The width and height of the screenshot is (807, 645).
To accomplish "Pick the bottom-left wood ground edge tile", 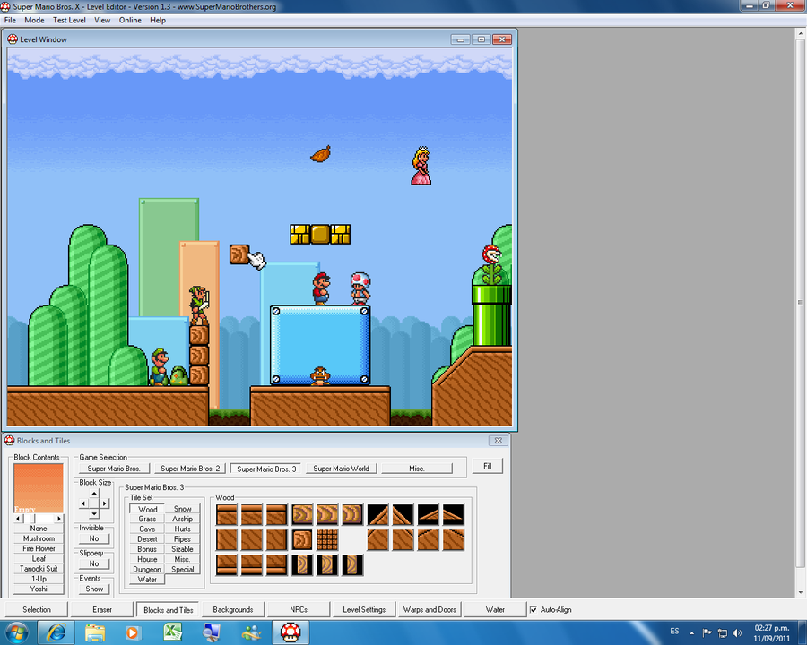I will tap(227, 564).
